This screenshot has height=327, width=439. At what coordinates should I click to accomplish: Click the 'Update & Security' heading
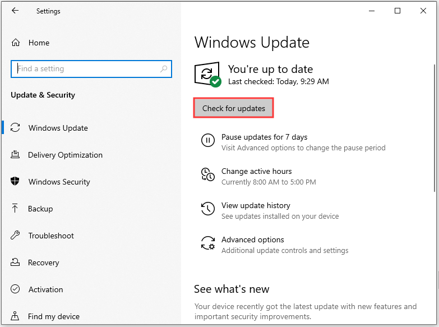(x=43, y=95)
